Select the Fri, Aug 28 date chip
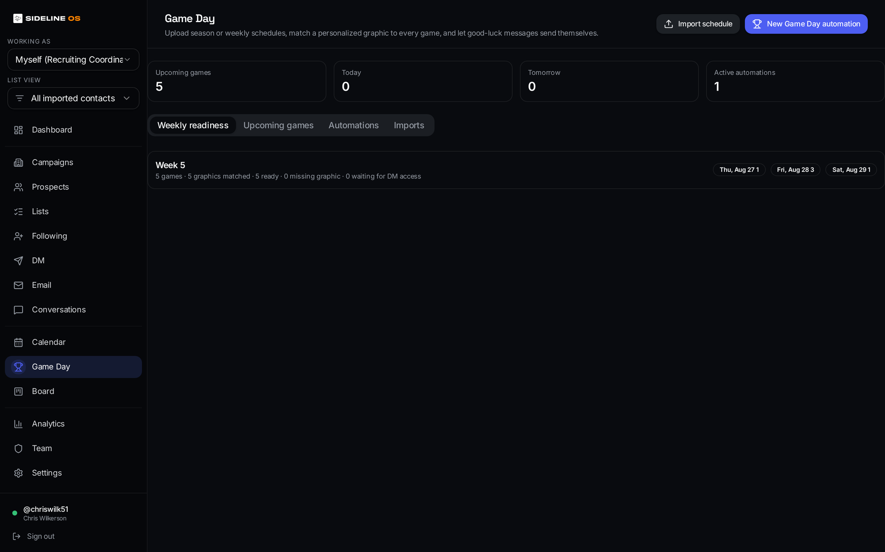The width and height of the screenshot is (885, 552). (x=795, y=170)
